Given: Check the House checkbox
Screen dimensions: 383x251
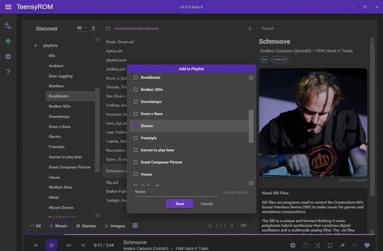Looking at the screenshot, I should tap(135, 174).
